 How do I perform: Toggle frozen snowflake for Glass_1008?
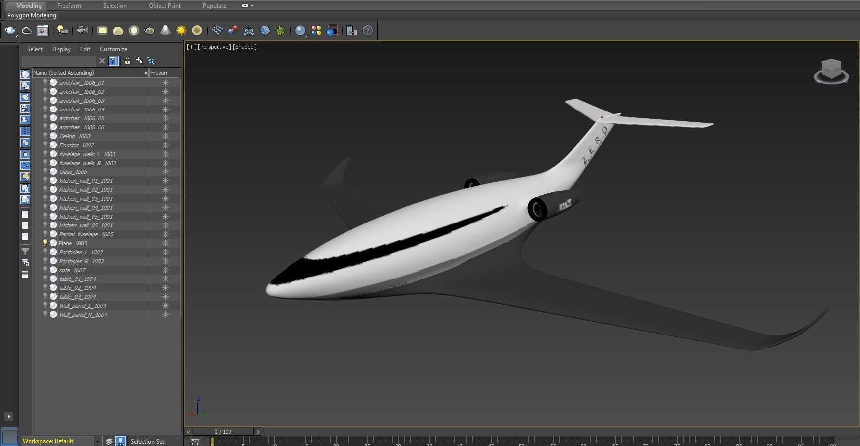point(165,171)
